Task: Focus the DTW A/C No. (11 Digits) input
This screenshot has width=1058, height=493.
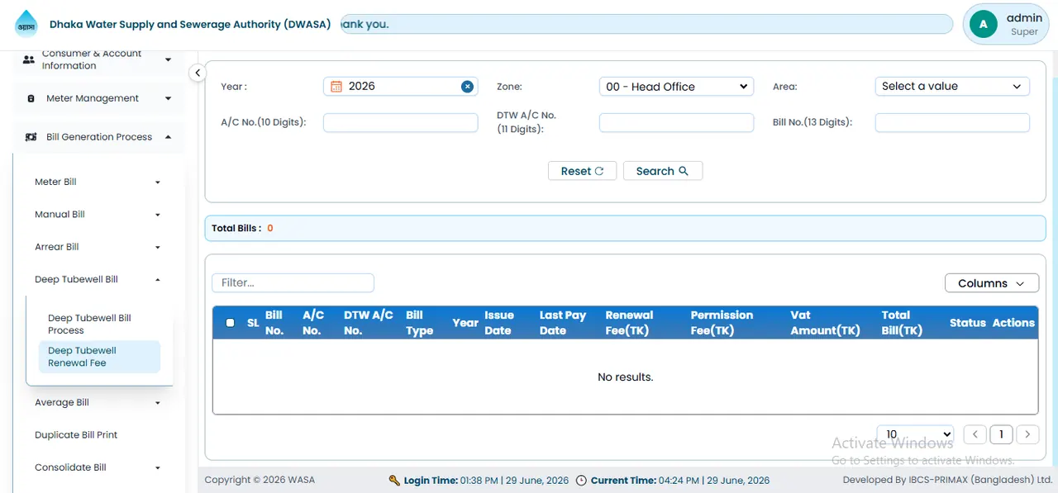Action: tap(676, 123)
